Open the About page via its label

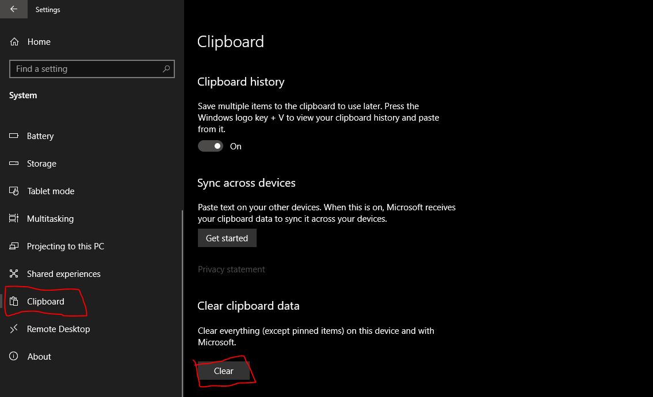[x=39, y=357]
